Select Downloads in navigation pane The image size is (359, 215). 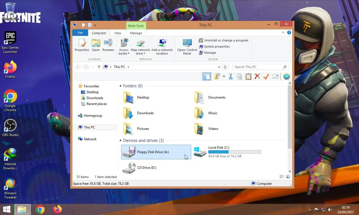92,98
